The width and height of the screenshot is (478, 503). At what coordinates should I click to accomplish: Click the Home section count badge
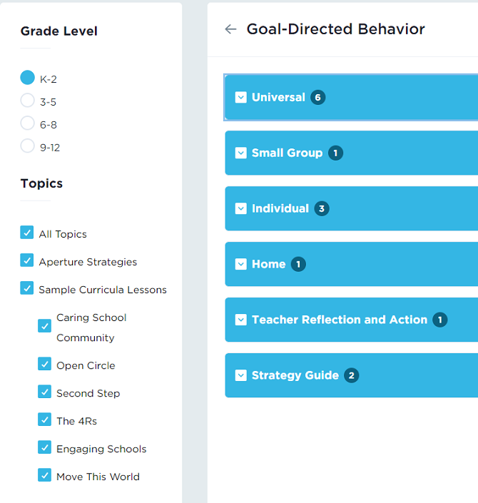298,265
